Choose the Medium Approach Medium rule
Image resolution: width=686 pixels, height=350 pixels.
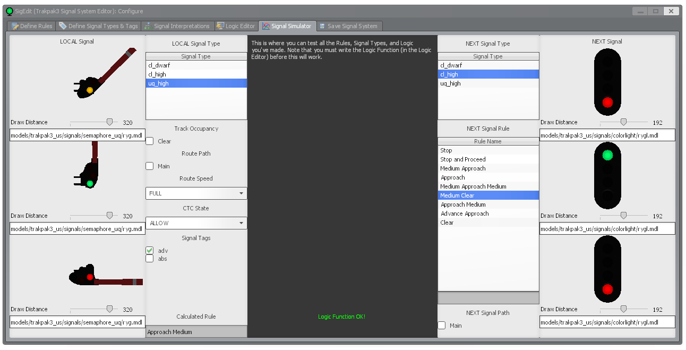coord(488,186)
